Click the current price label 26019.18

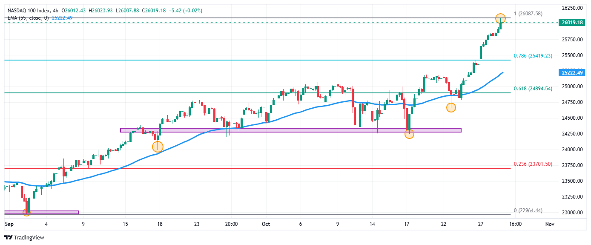[572, 23]
